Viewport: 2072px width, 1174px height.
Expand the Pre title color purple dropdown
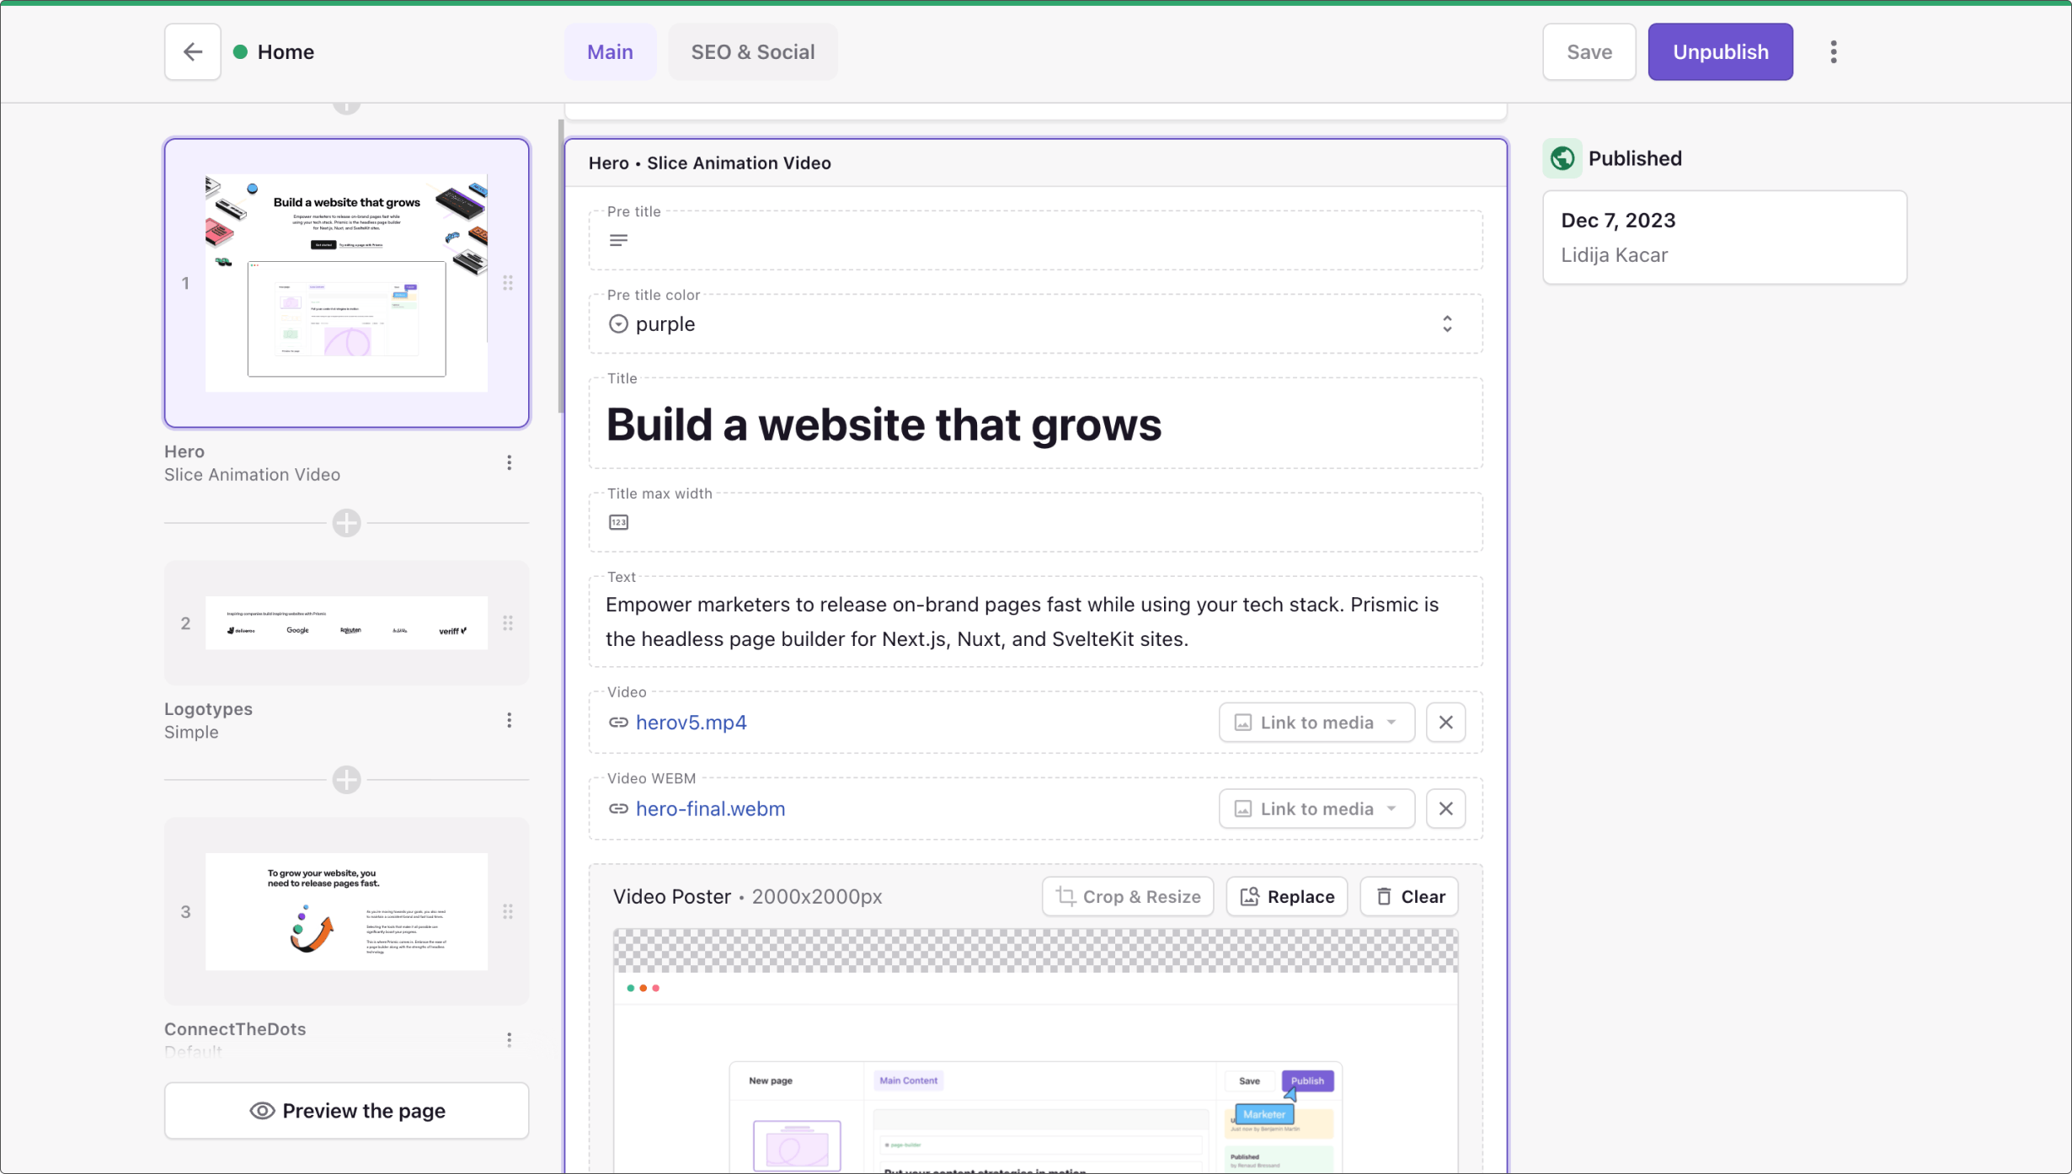[x=1034, y=324]
